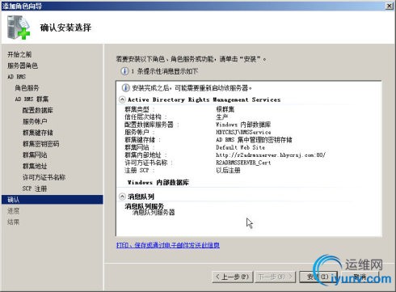
Task: Click the server role wizard icon in header
Action: 18,28
